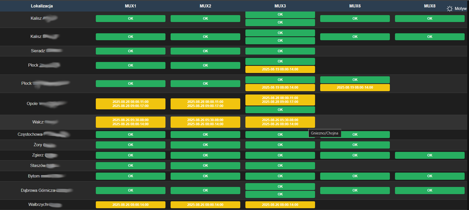Click the MUX1 column header
The width and height of the screenshot is (469, 210).
130,6
